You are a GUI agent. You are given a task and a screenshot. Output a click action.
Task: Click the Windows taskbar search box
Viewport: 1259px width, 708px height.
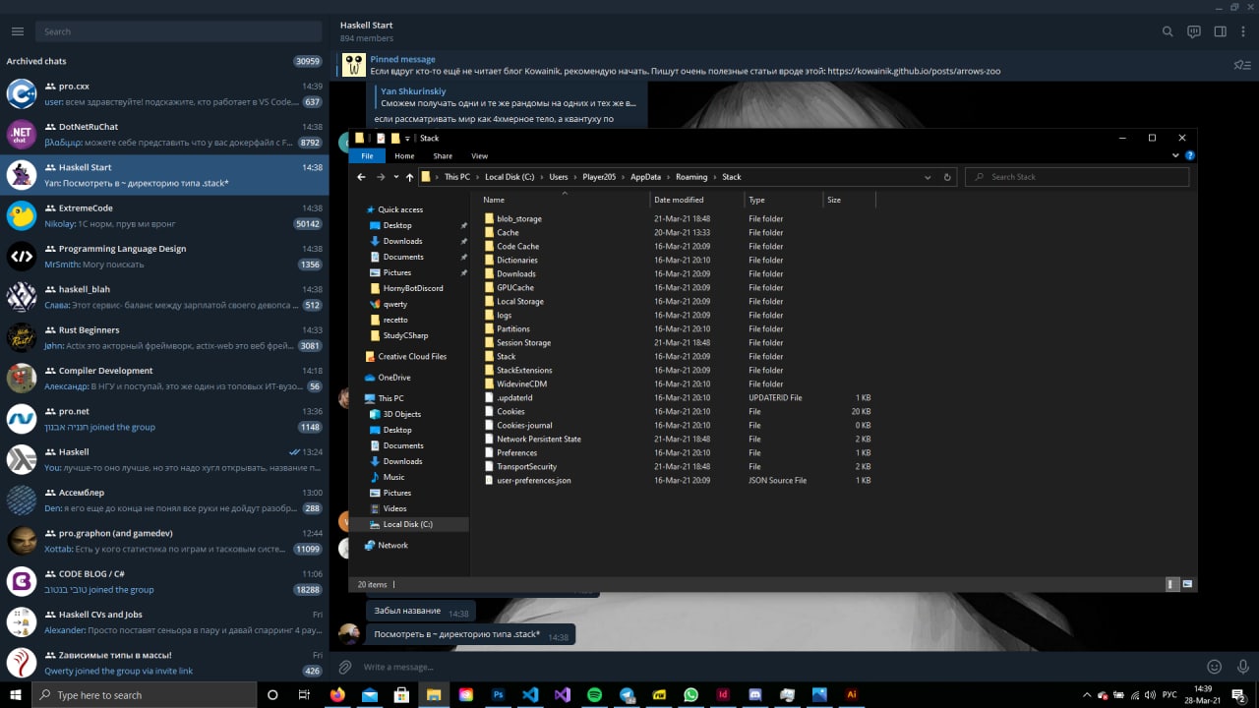point(145,694)
